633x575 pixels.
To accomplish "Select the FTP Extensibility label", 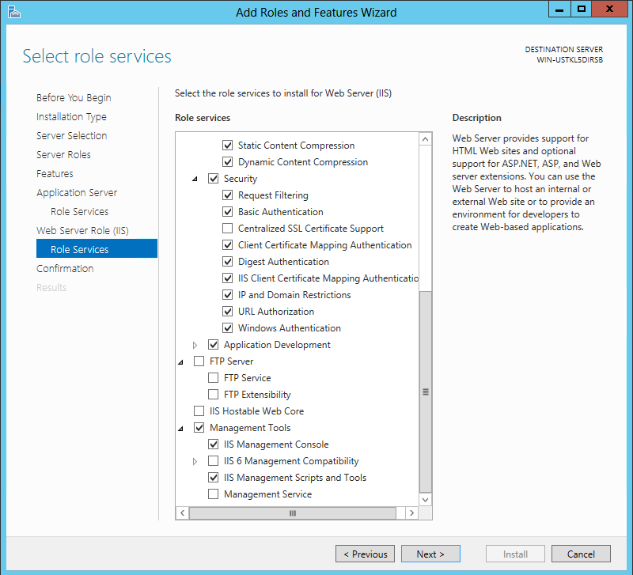I will pyautogui.click(x=257, y=394).
